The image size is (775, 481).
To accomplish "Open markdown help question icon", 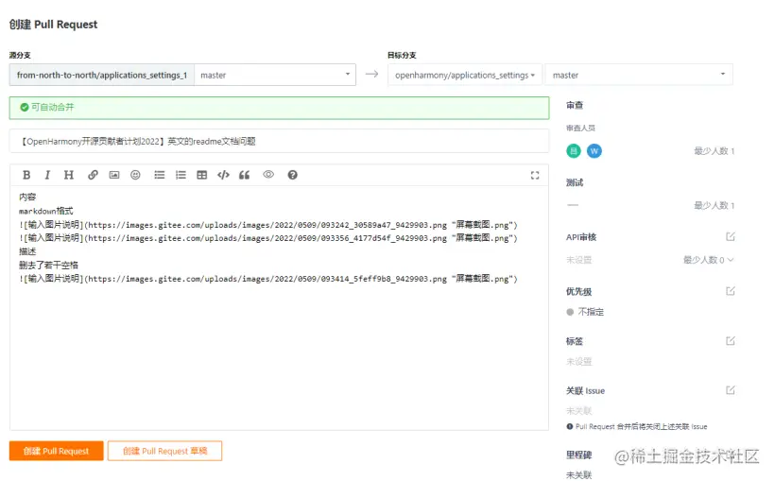I will point(293,175).
